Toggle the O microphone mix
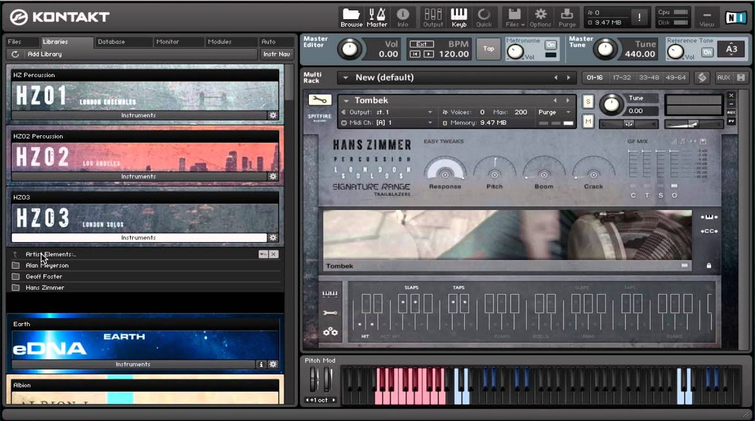The width and height of the screenshot is (755, 421). 674,196
